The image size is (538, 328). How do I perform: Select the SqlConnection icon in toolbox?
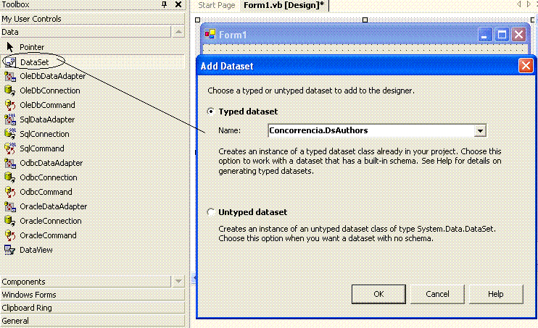coord(10,134)
